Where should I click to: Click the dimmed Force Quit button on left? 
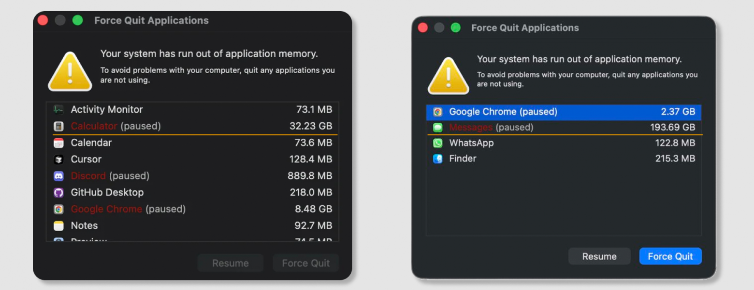point(305,263)
